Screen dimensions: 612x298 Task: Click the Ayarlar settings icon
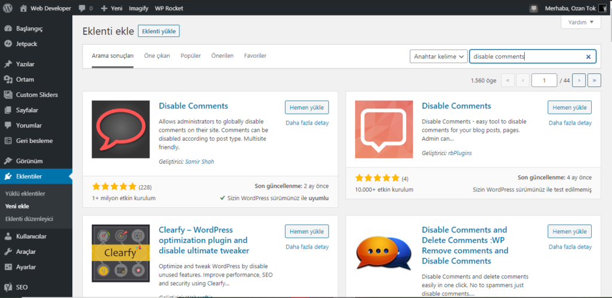(x=8, y=267)
